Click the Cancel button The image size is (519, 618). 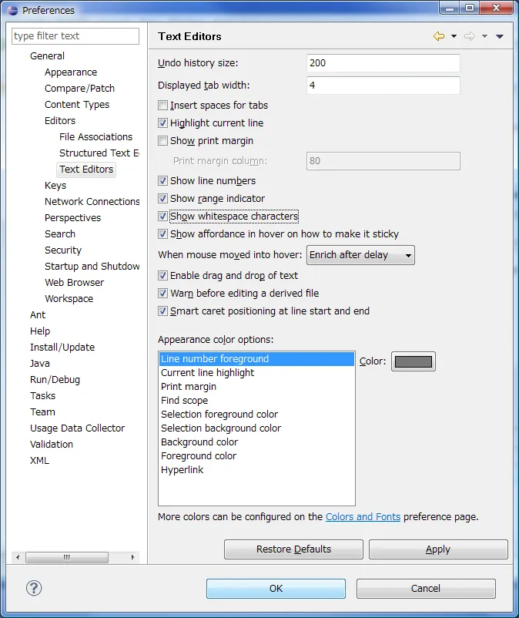click(x=426, y=589)
